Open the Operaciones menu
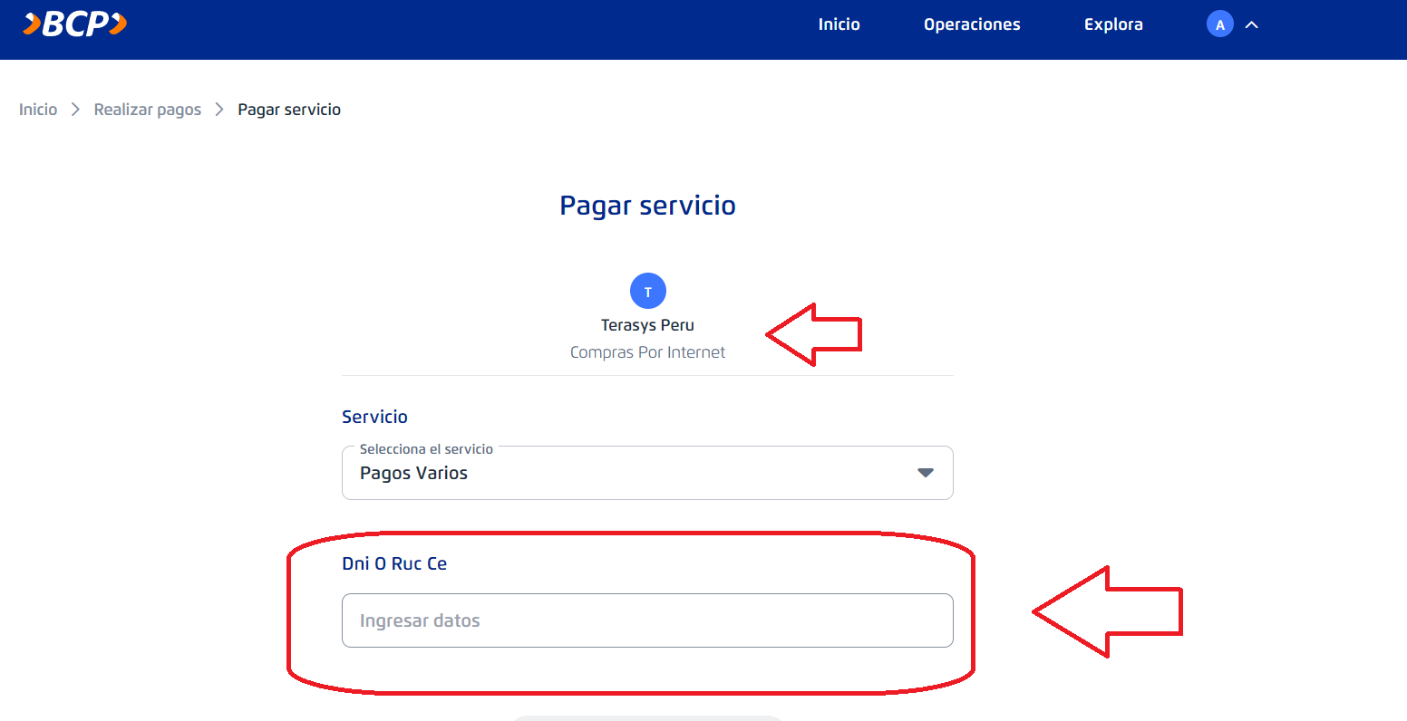 click(x=972, y=25)
